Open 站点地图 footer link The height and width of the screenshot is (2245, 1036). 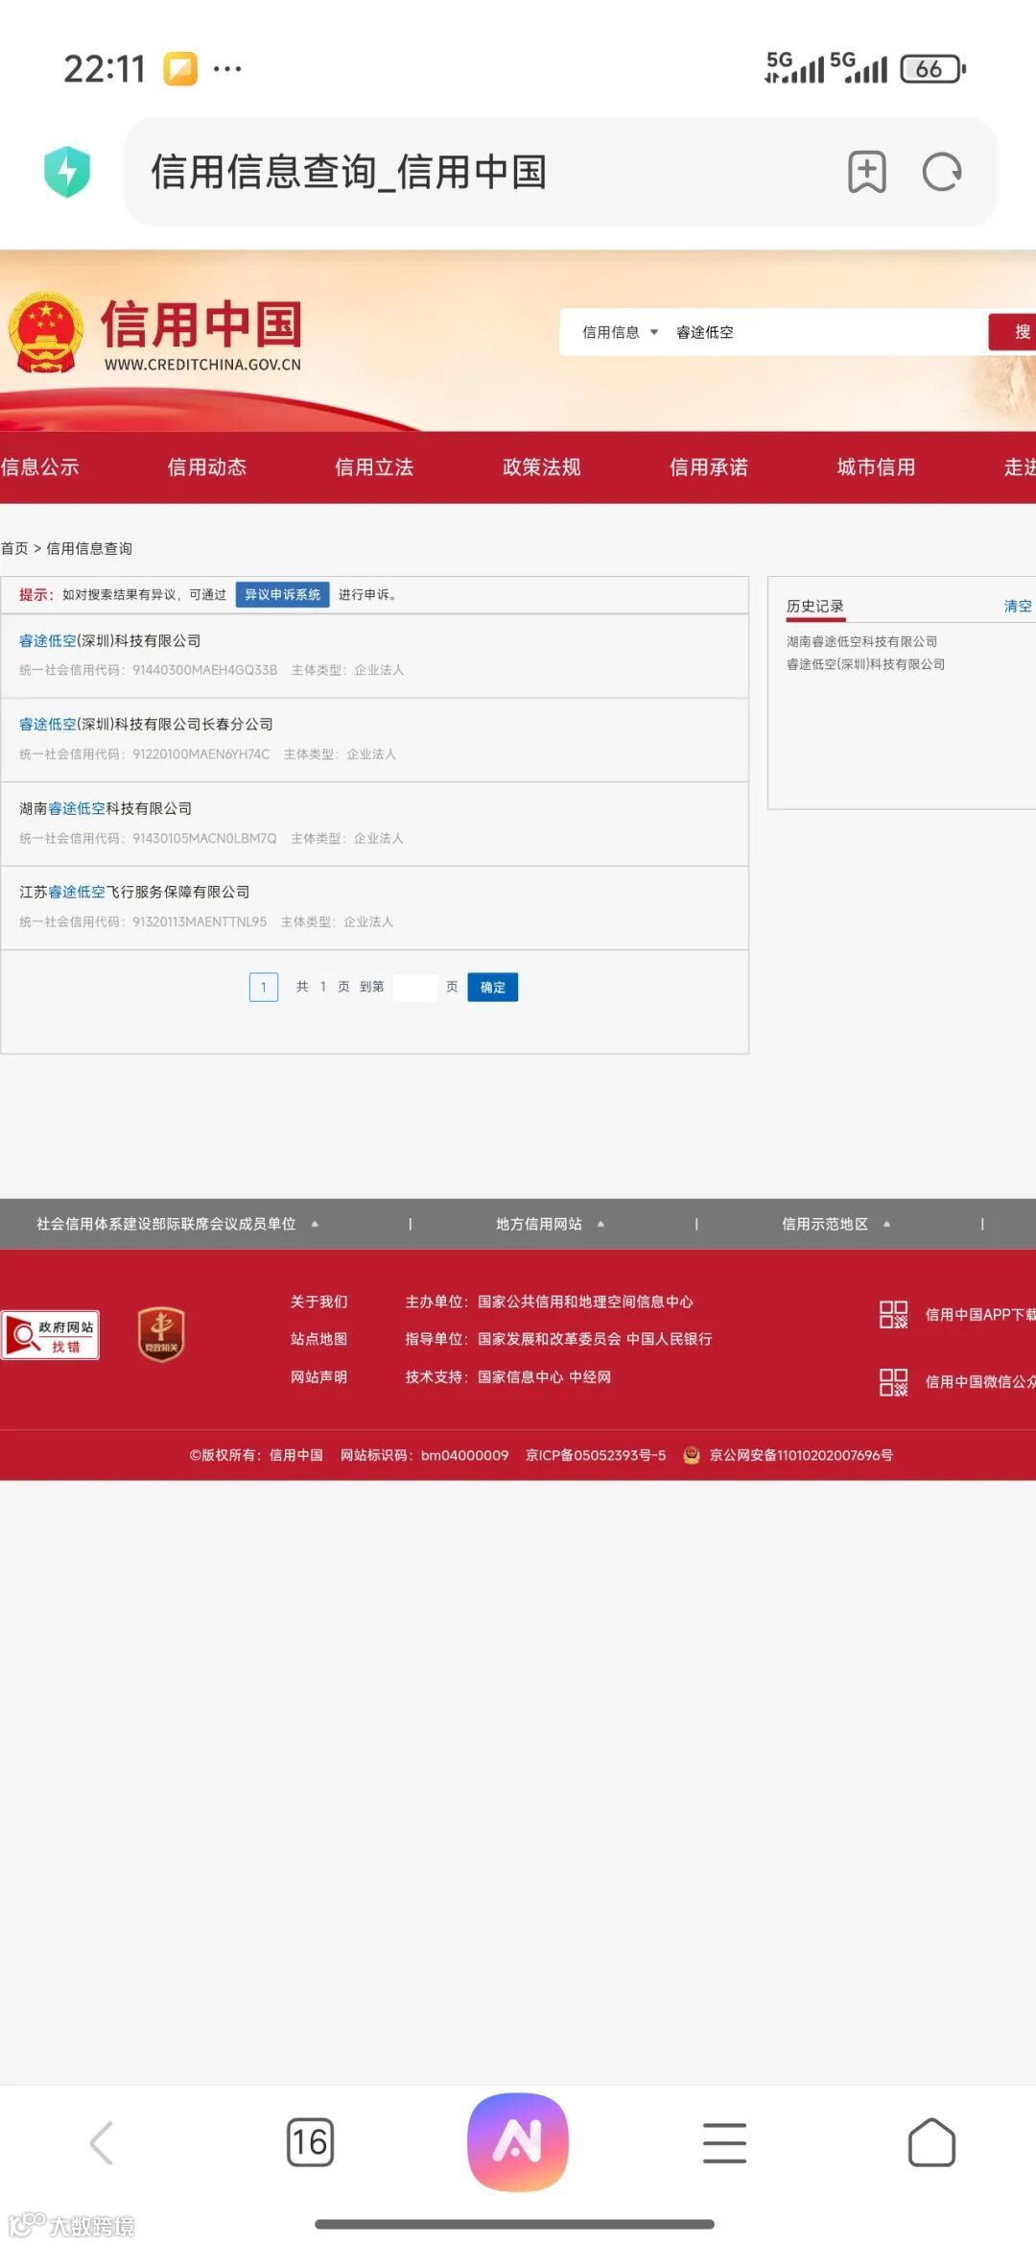pos(319,1339)
